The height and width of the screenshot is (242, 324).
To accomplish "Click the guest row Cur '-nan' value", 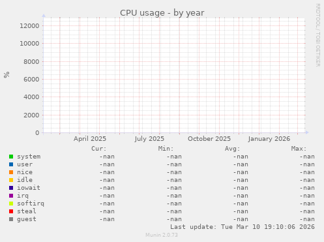I will click(107, 219).
